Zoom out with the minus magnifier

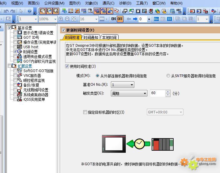click(x=67, y=19)
